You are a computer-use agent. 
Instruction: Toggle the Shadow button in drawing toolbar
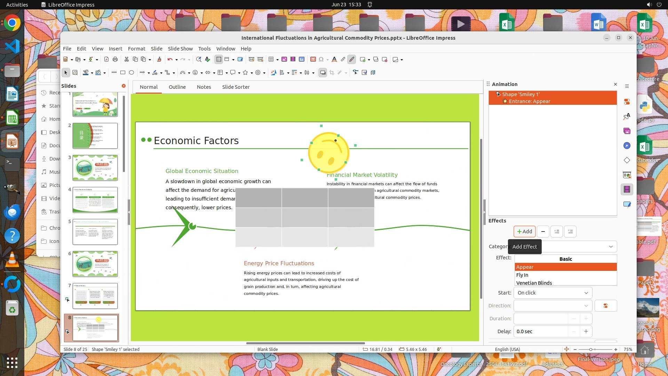[323, 73]
